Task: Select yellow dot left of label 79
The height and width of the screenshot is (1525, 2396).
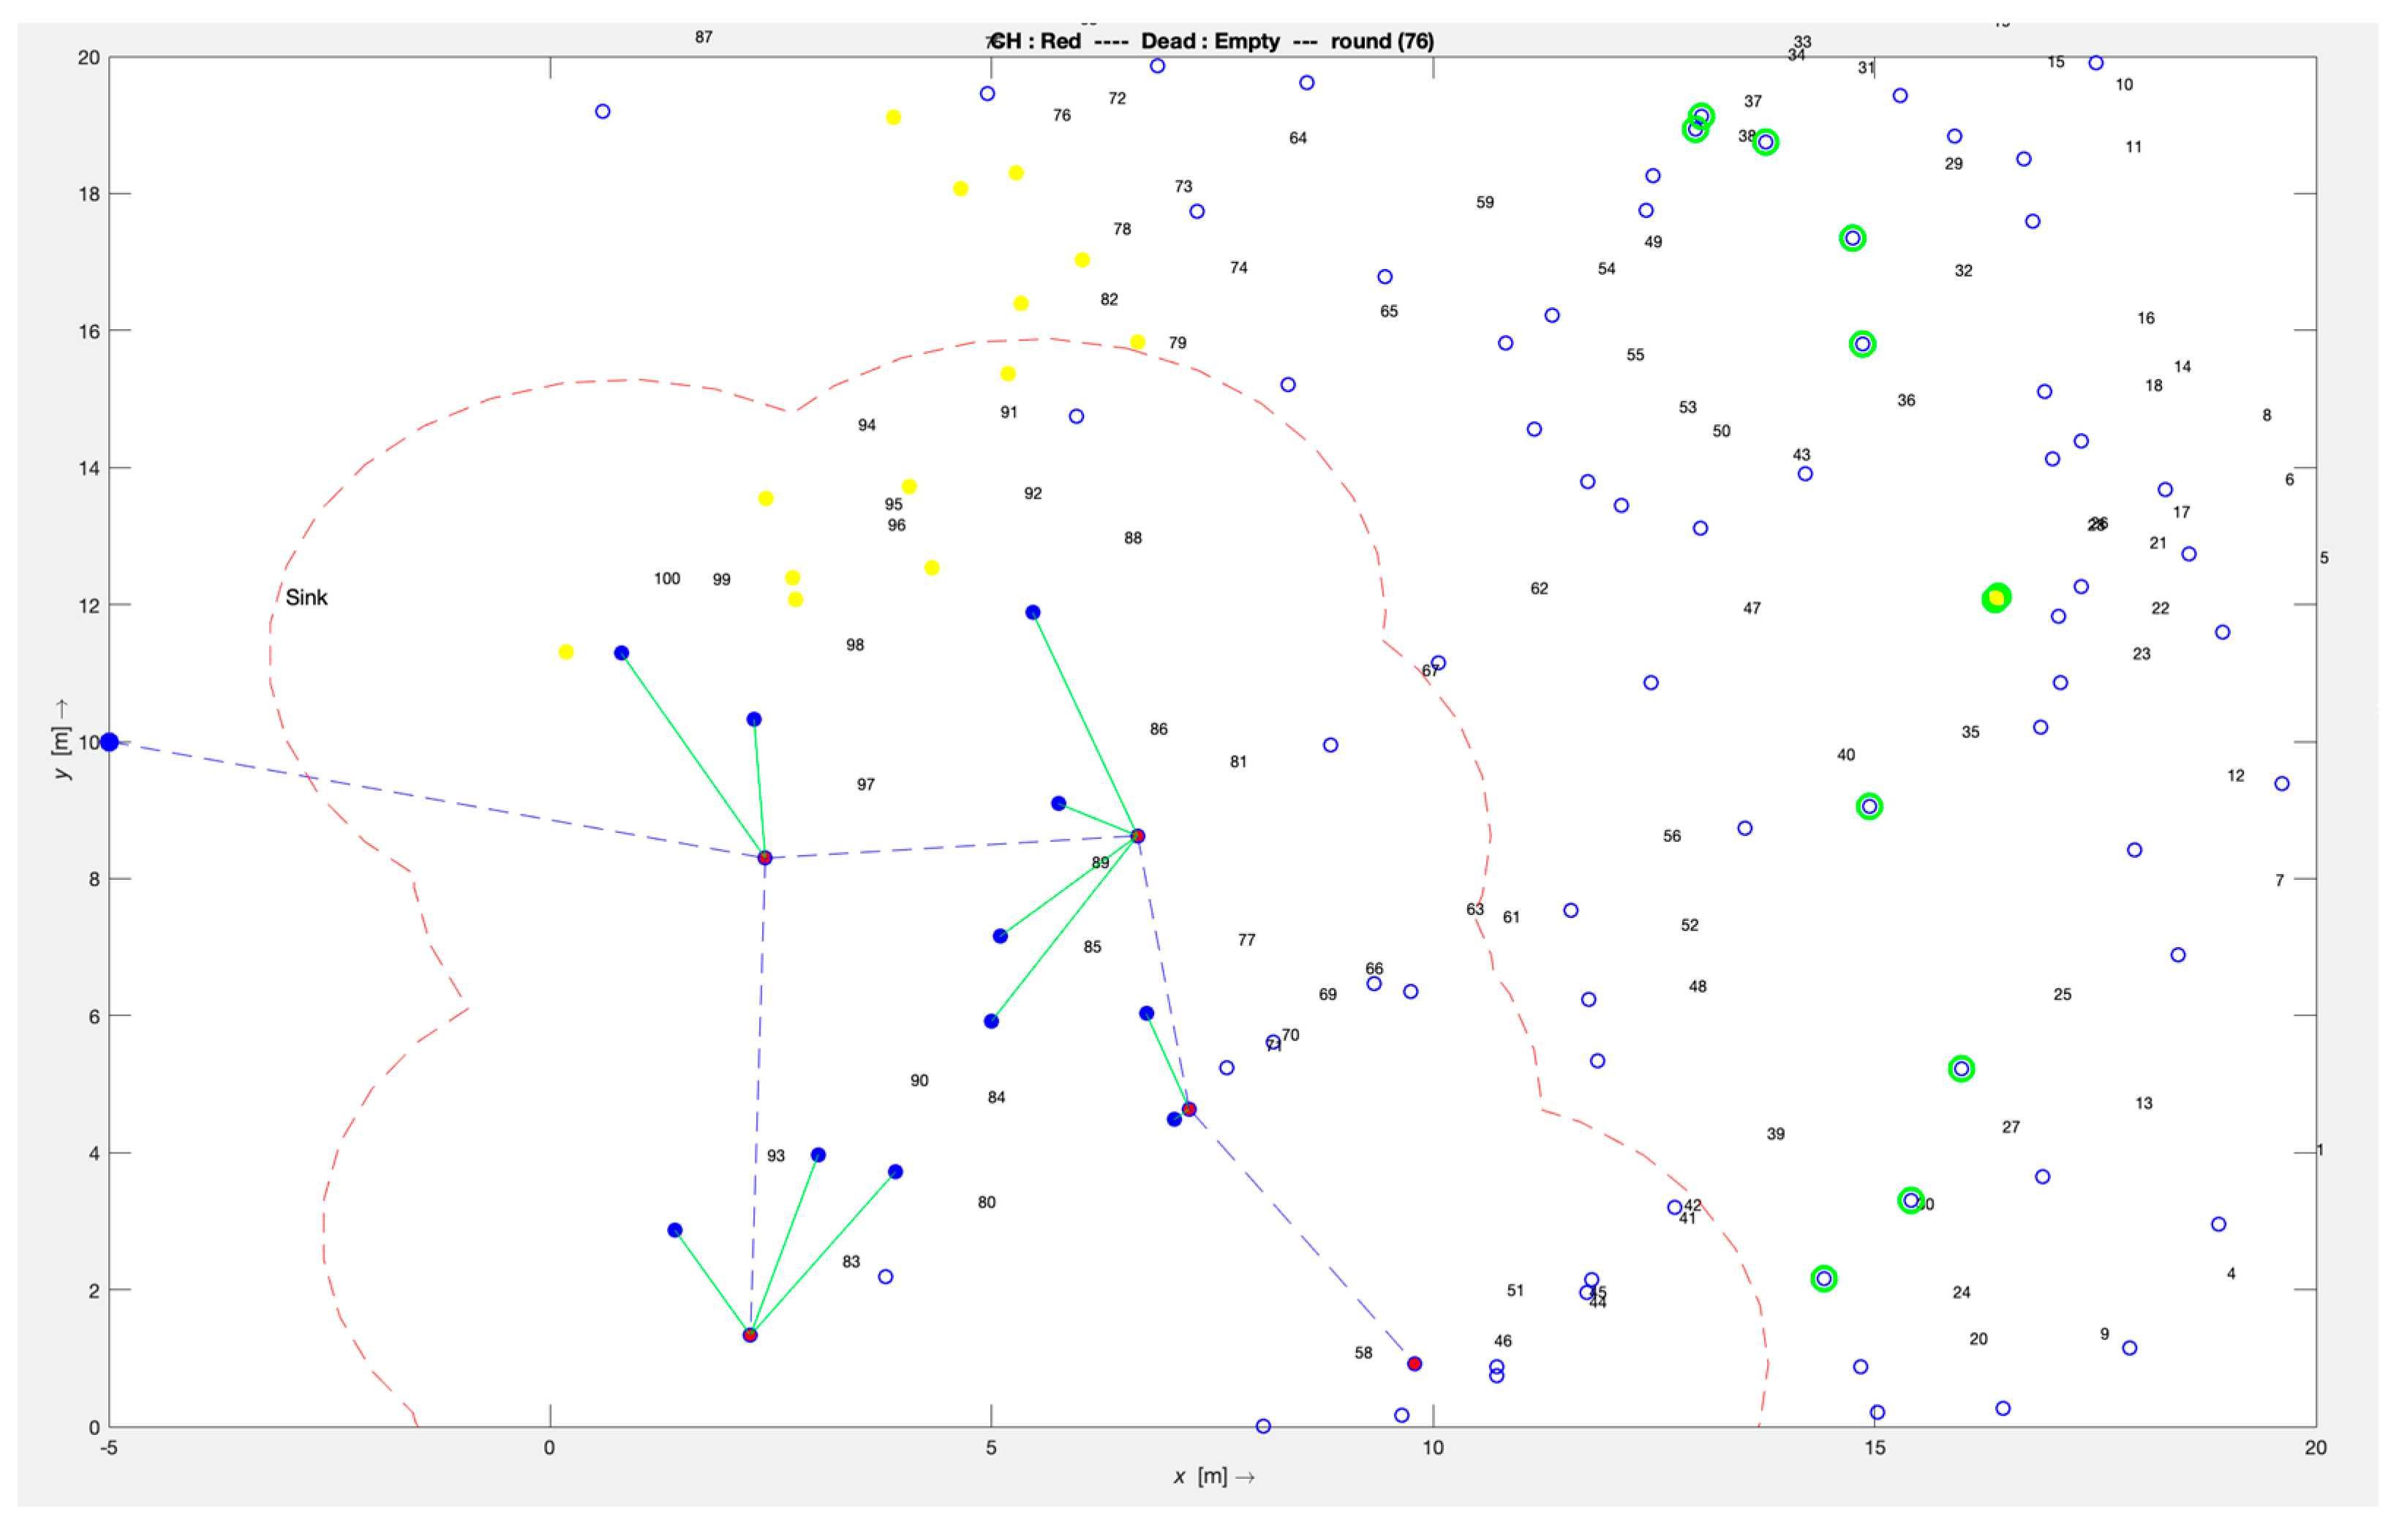Action: tap(1137, 342)
